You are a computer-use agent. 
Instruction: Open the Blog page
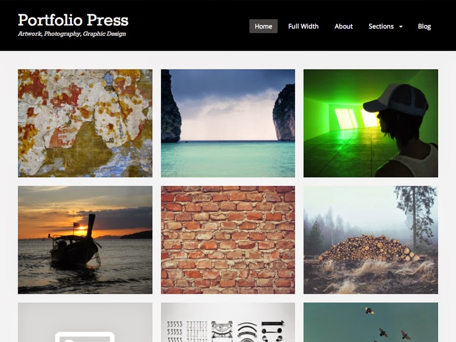point(424,26)
